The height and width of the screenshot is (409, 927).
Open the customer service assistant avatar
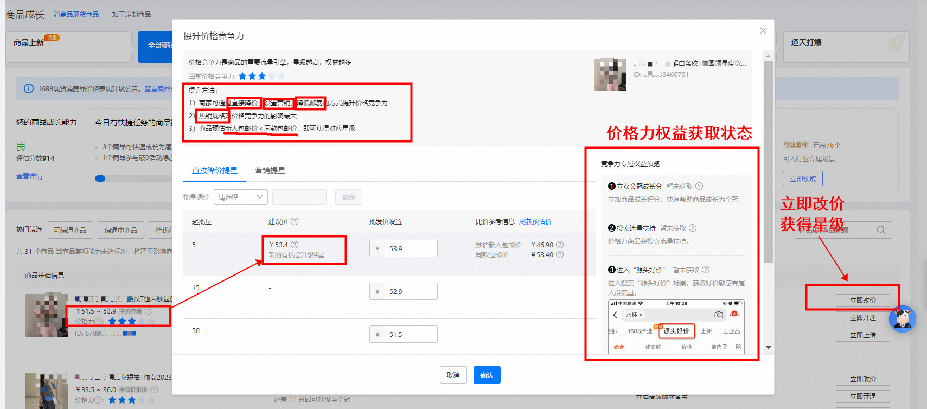[902, 319]
